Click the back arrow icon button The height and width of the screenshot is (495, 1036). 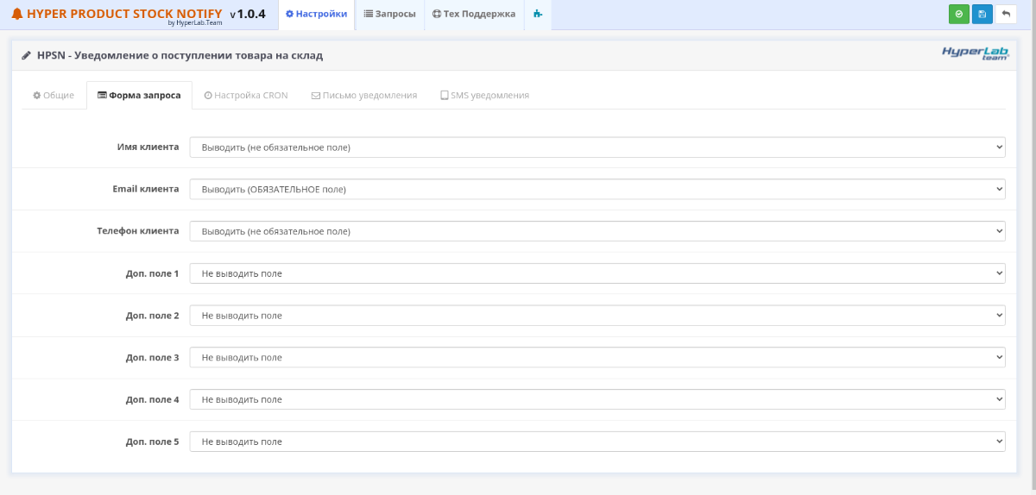click(x=1006, y=14)
